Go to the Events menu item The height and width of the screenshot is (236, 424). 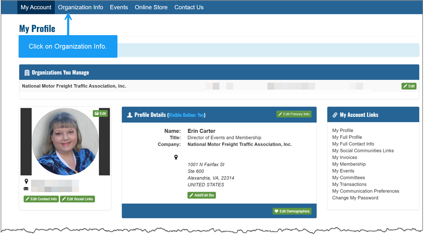pos(119,7)
